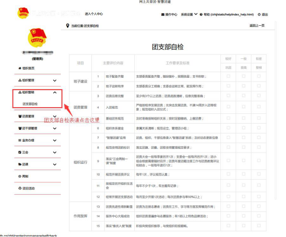Open 系统设置 dropdown arrow
This screenshot has height=237, width=286.
[x=196, y=14]
